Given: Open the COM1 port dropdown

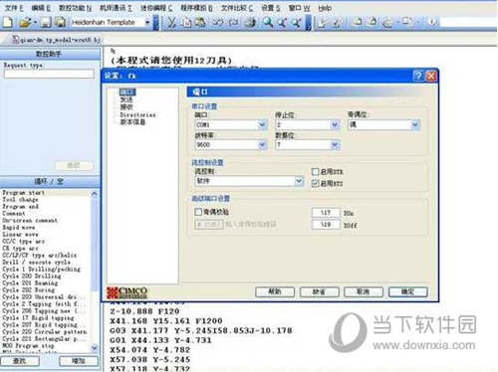Looking at the screenshot, I should click(262, 124).
